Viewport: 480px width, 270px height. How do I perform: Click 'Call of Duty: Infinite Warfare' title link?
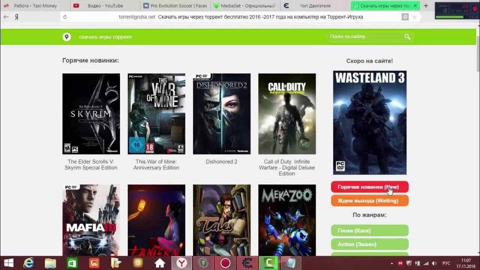(287, 168)
